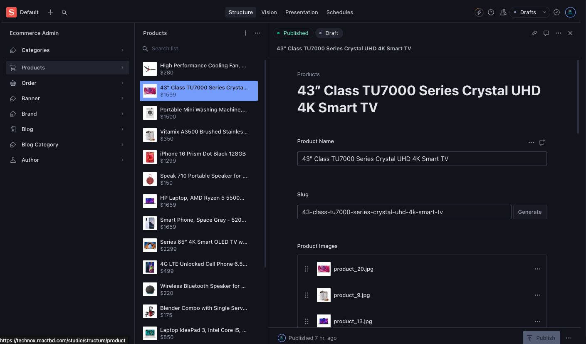
Task: Click drag handle of product_9.jpg
Action: point(307,295)
